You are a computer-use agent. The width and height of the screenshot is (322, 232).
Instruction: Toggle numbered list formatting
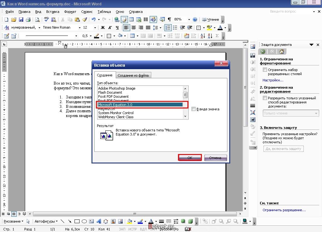click(168, 28)
